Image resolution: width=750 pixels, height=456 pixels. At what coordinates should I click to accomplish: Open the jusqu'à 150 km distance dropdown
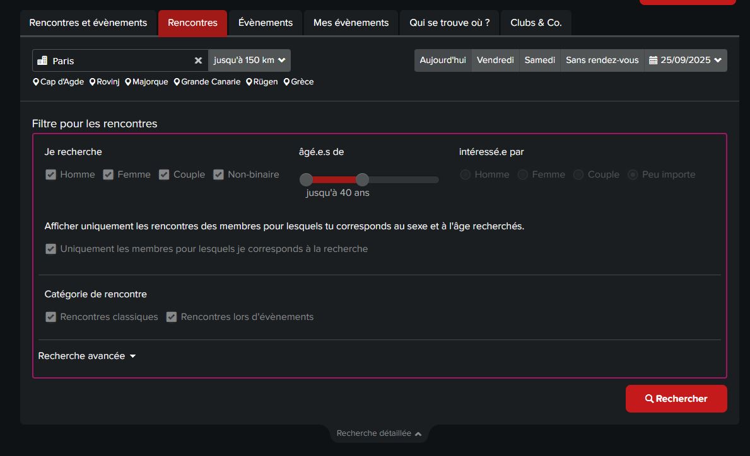pos(249,60)
